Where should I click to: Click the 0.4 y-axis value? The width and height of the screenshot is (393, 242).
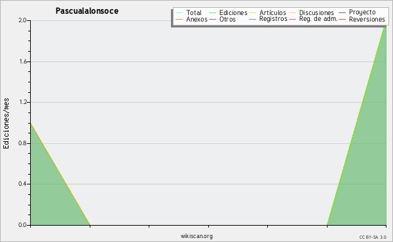click(x=22, y=184)
